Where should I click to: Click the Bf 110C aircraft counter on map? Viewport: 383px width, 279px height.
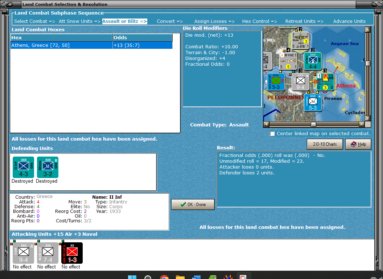(x=288, y=61)
